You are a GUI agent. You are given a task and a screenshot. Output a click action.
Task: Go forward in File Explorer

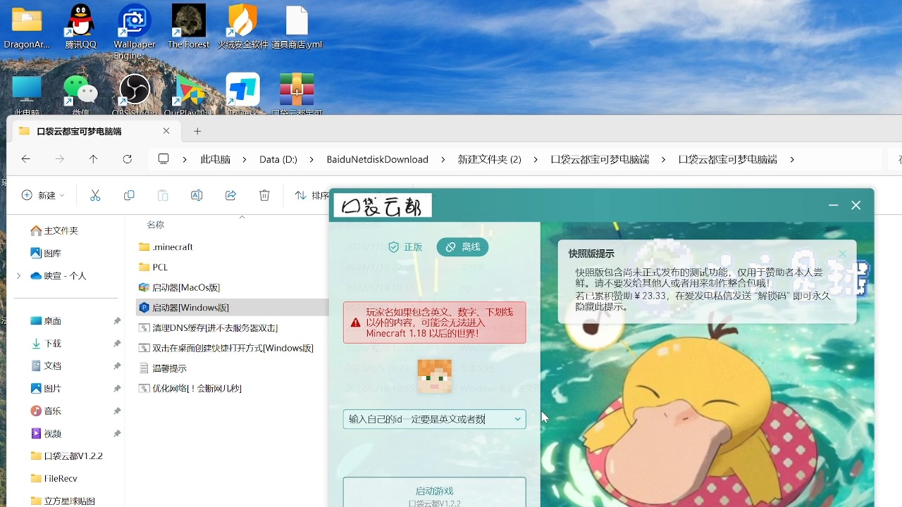(x=60, y=159)
